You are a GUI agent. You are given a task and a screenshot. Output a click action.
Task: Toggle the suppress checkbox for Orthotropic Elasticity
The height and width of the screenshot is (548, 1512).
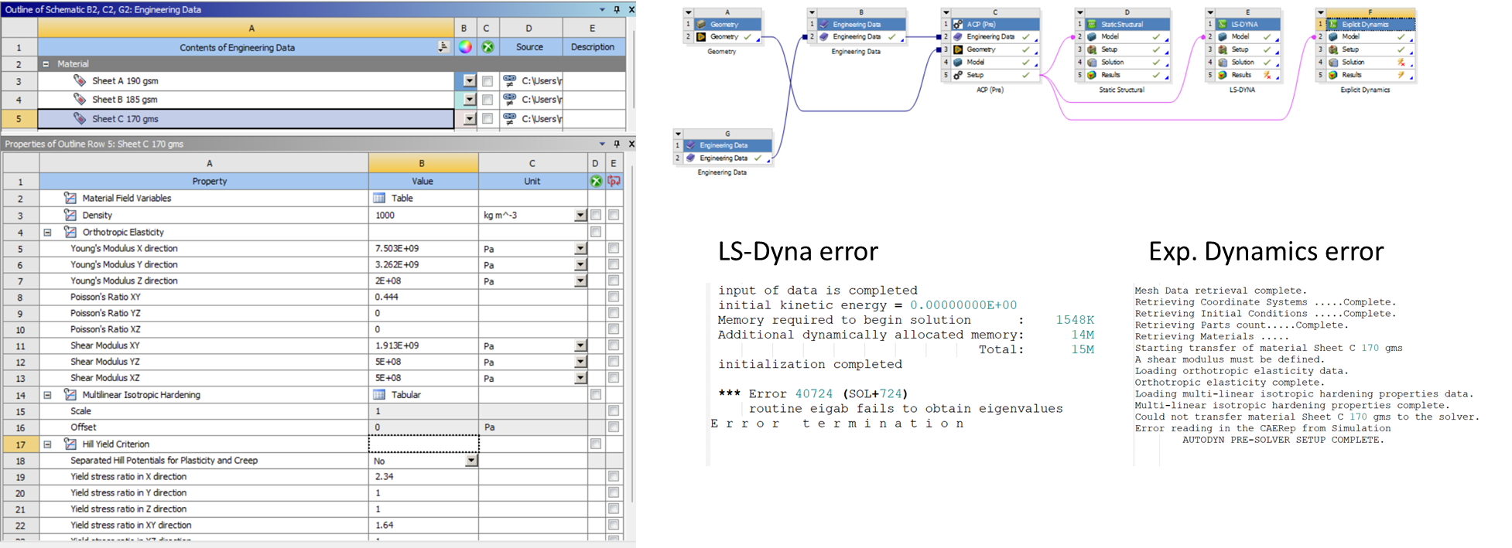click(x=596, y=232)
